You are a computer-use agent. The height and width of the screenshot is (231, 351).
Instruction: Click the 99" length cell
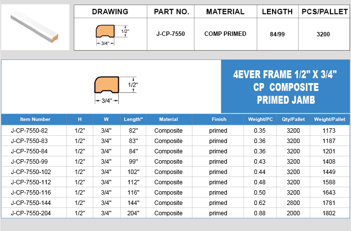click(x=134, y=162)
